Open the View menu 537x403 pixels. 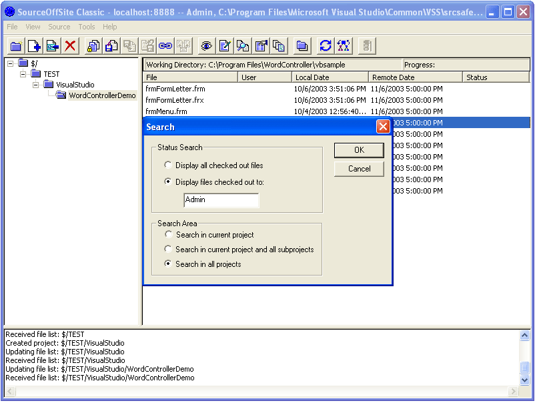[x=33, y=27]
